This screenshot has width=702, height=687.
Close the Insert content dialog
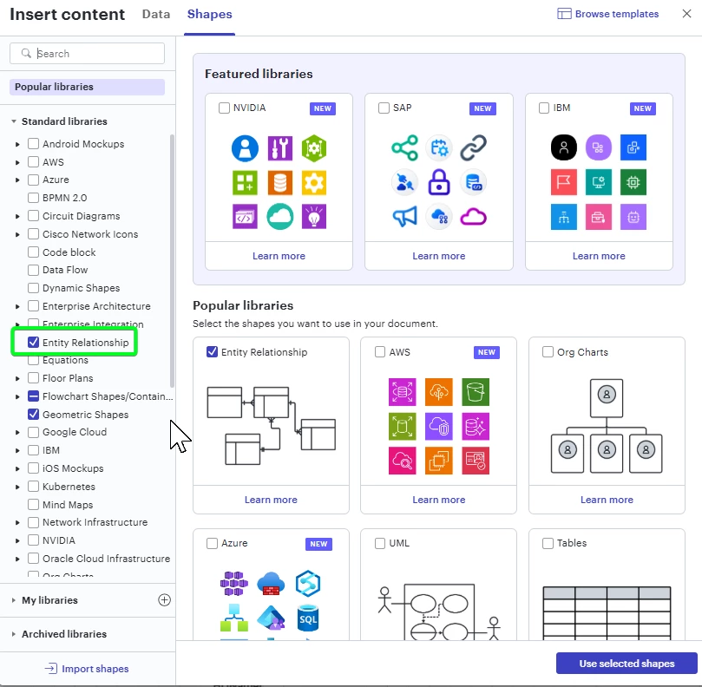click(x=686, y=13)
